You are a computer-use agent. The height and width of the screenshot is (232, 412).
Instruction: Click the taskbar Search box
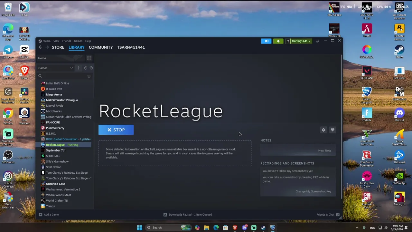pyautogui.click(x=169, y=228)
